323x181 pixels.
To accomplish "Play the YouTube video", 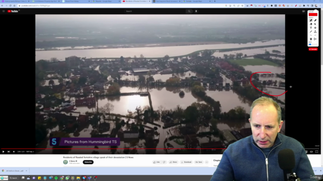I will click(4, 152).
